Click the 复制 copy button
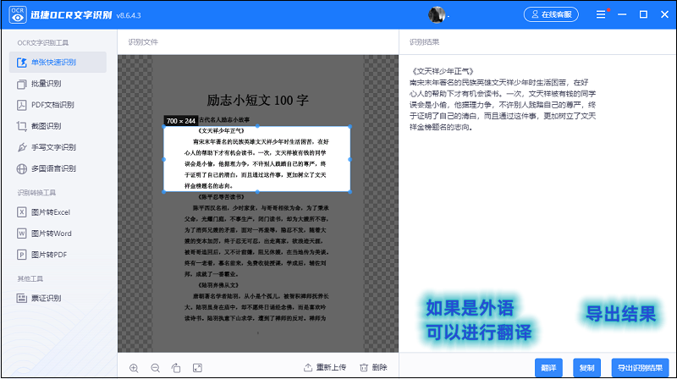677x379 pixels. (x=586, y=368)
